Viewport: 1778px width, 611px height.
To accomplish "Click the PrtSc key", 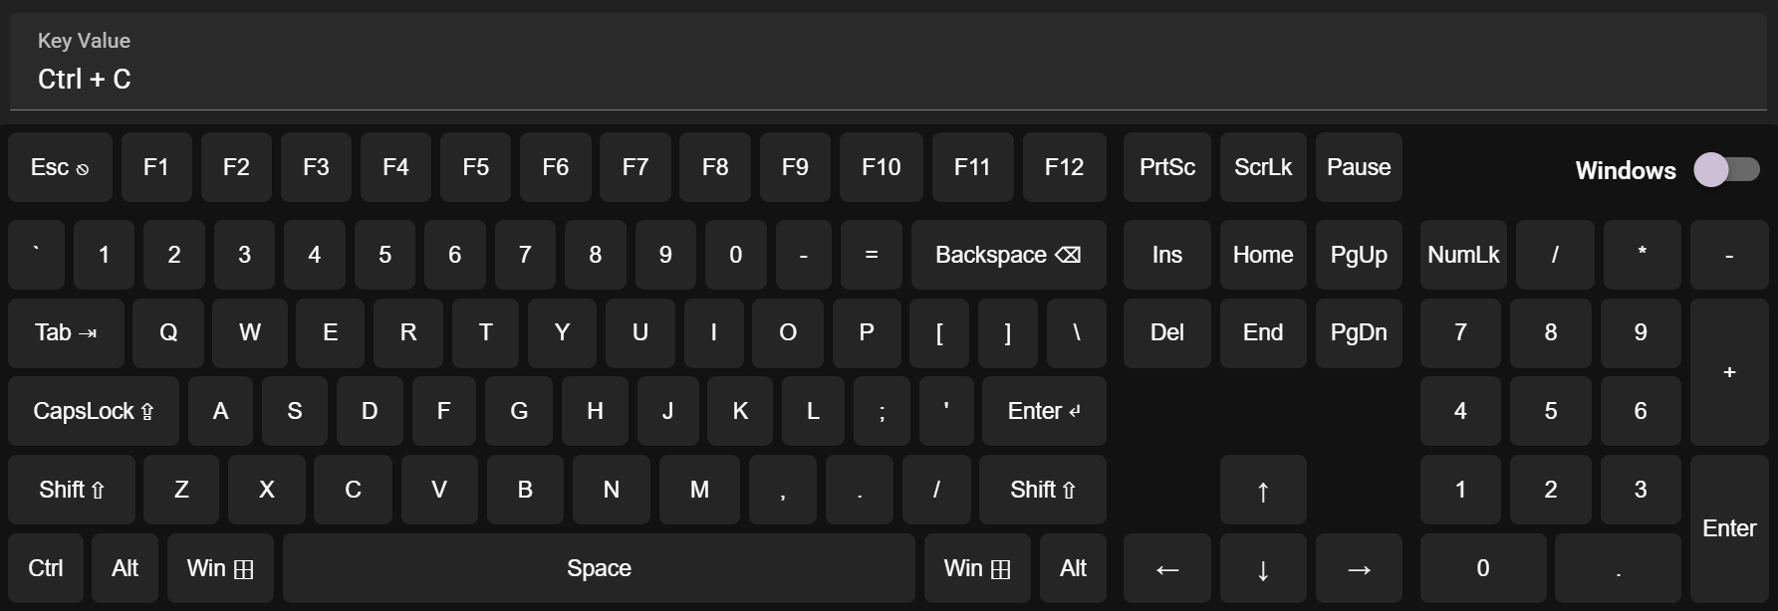I will pos(1167,167).
